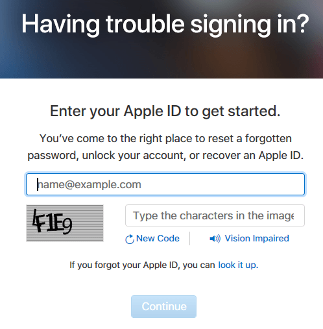Viewport: 323px width, 329px height.
Task: Click the word 'started.' in the subheading
Action: point(254,111)
